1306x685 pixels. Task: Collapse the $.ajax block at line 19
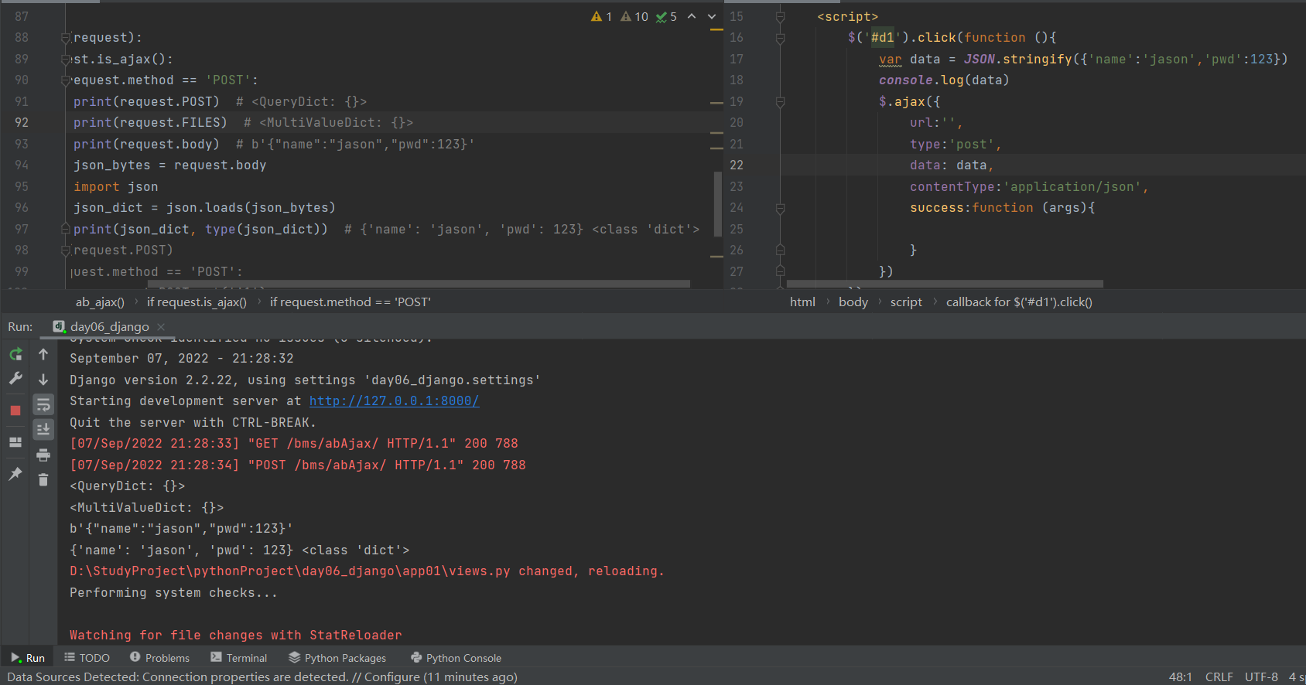780,101
